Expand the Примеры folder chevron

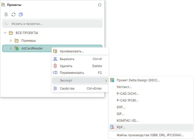click(x=11, y=41)
